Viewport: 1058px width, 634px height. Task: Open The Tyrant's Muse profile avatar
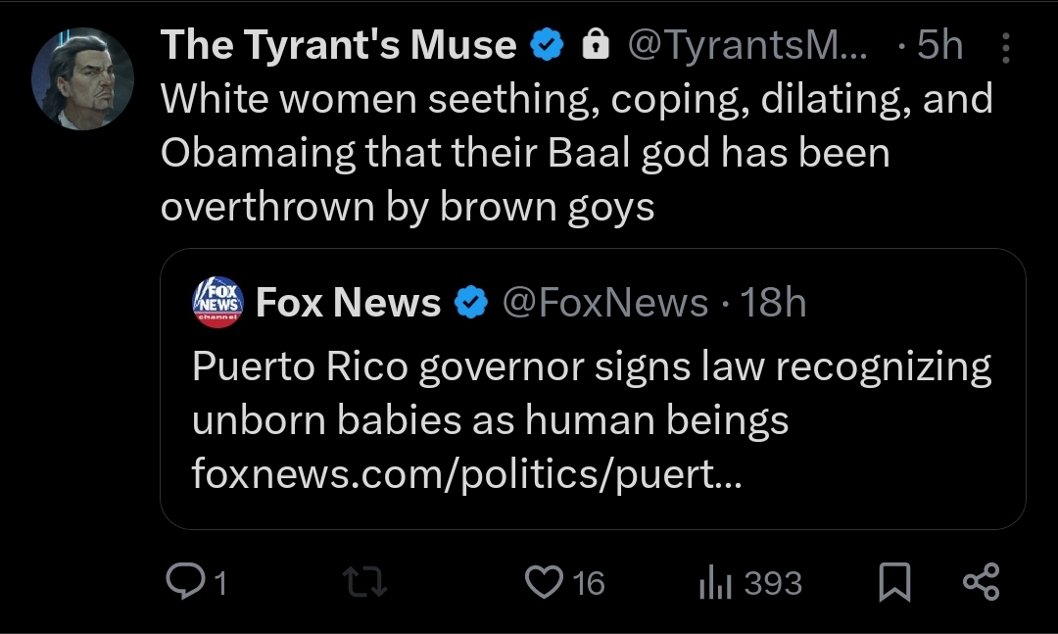click(82, 79)
